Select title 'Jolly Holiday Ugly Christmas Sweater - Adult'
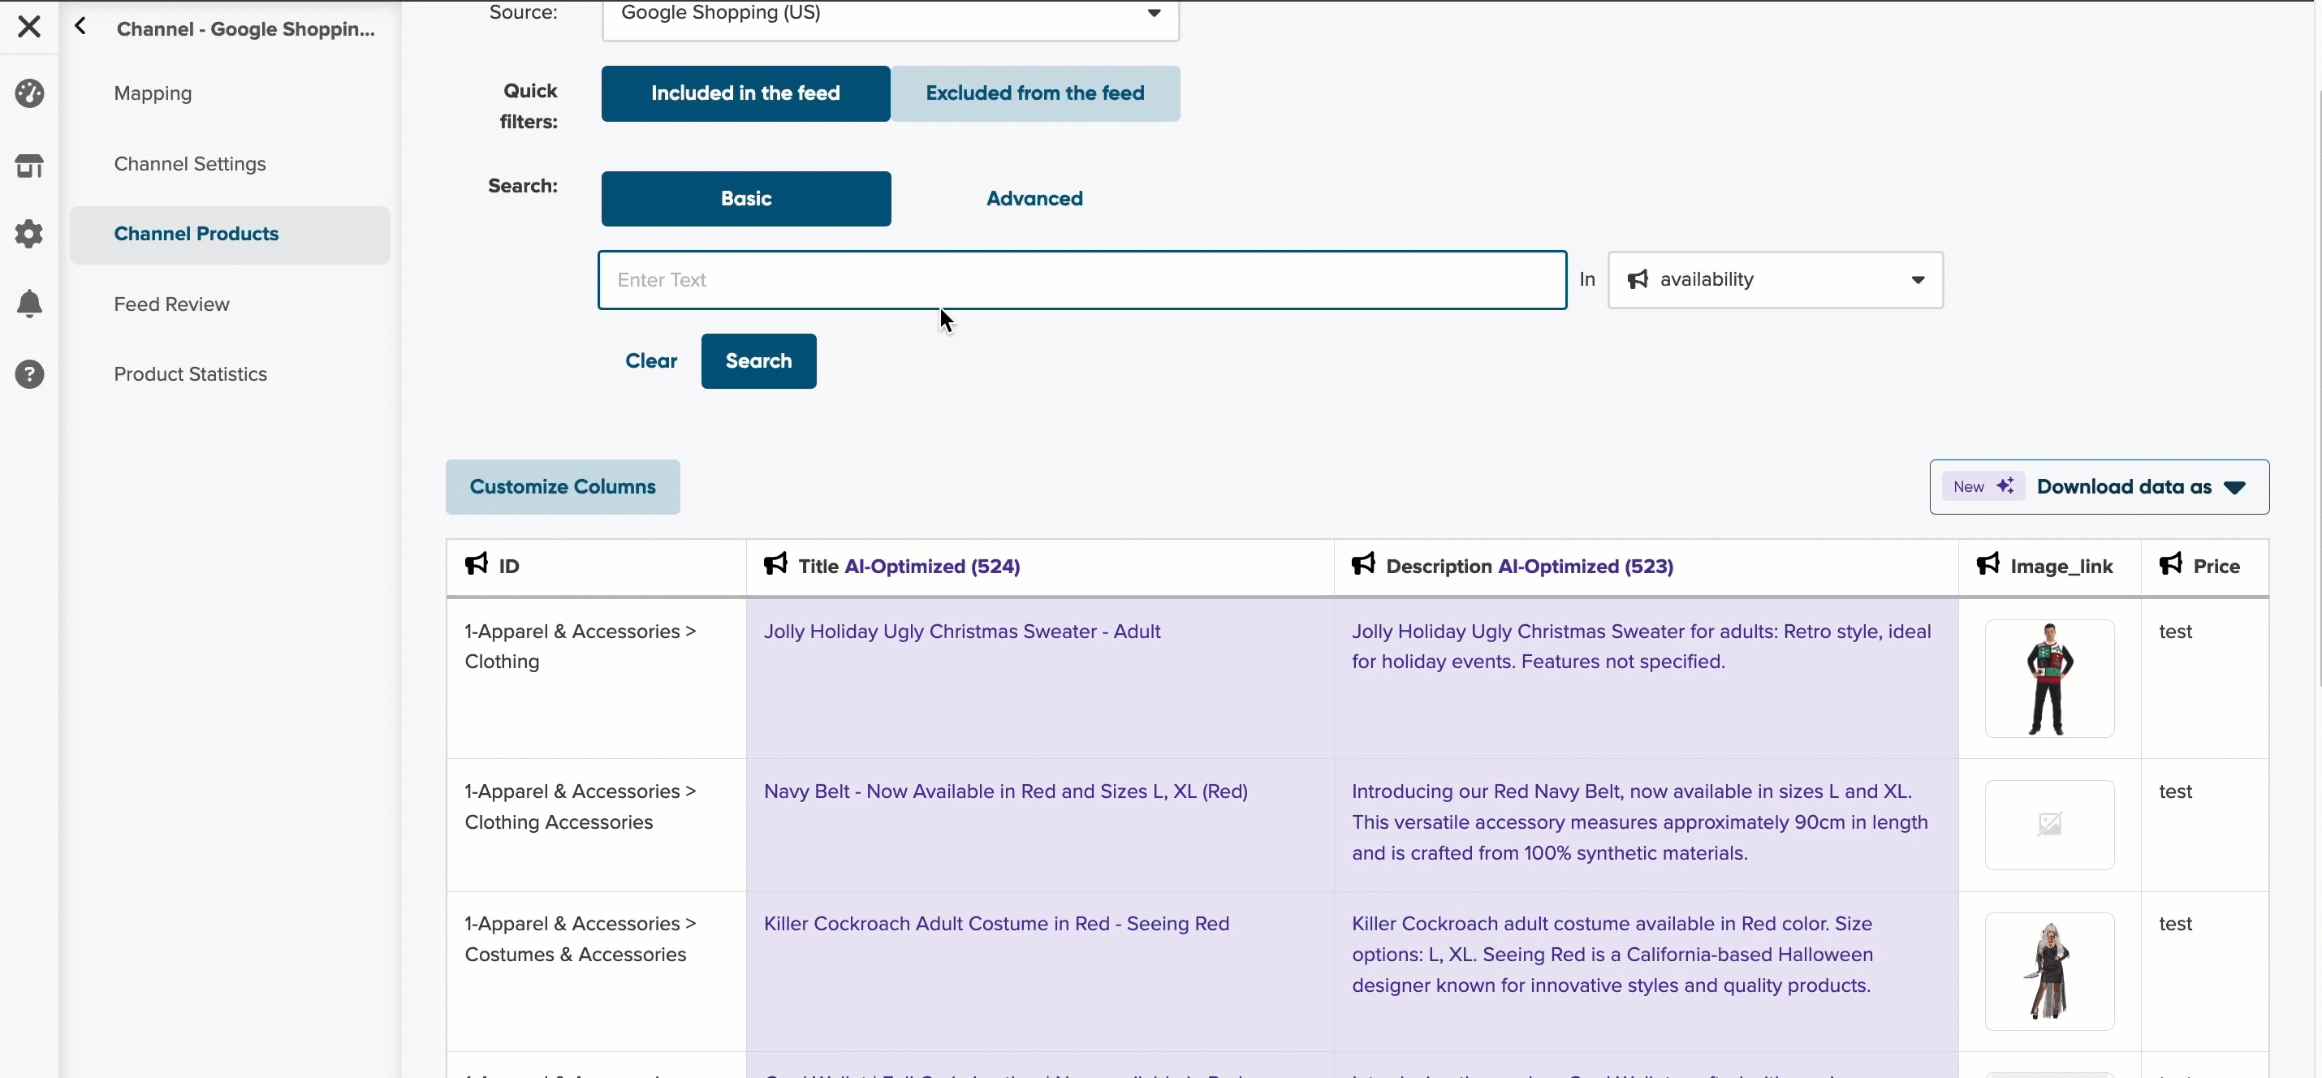The width and height of the screenshot is (2322, 1078). (x=962, y=631)
